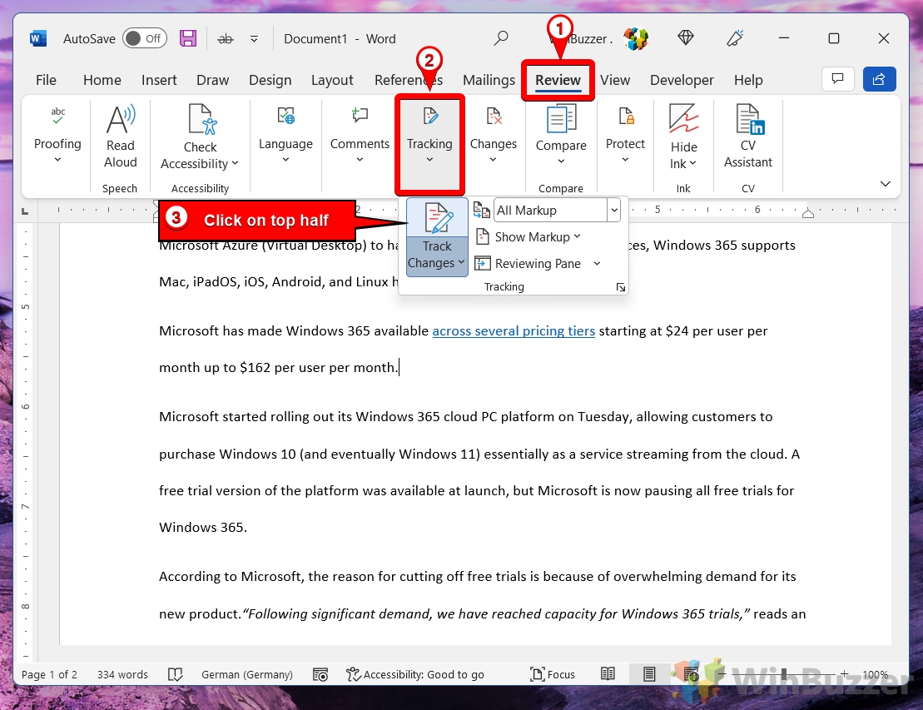Click the zoom in plus button
Image resolution: width=923 pixels, height=710 pixels.
(x=844, y=674)
